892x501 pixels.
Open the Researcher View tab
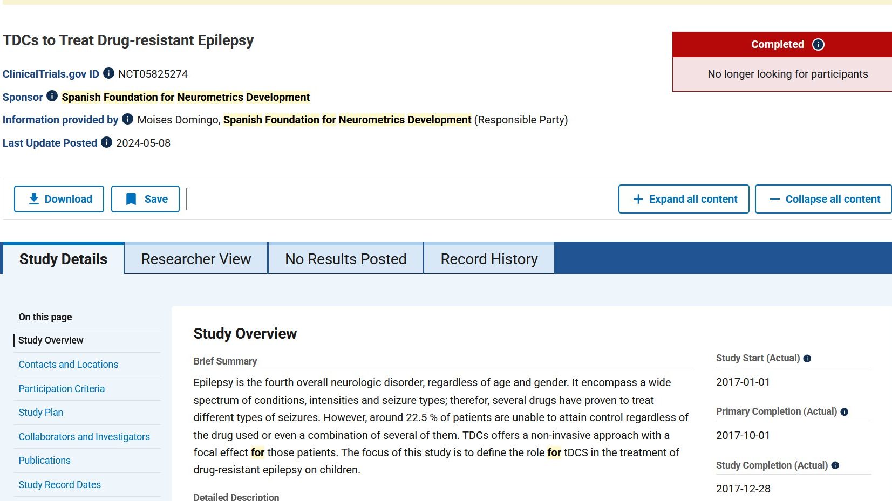pos(196,259)
